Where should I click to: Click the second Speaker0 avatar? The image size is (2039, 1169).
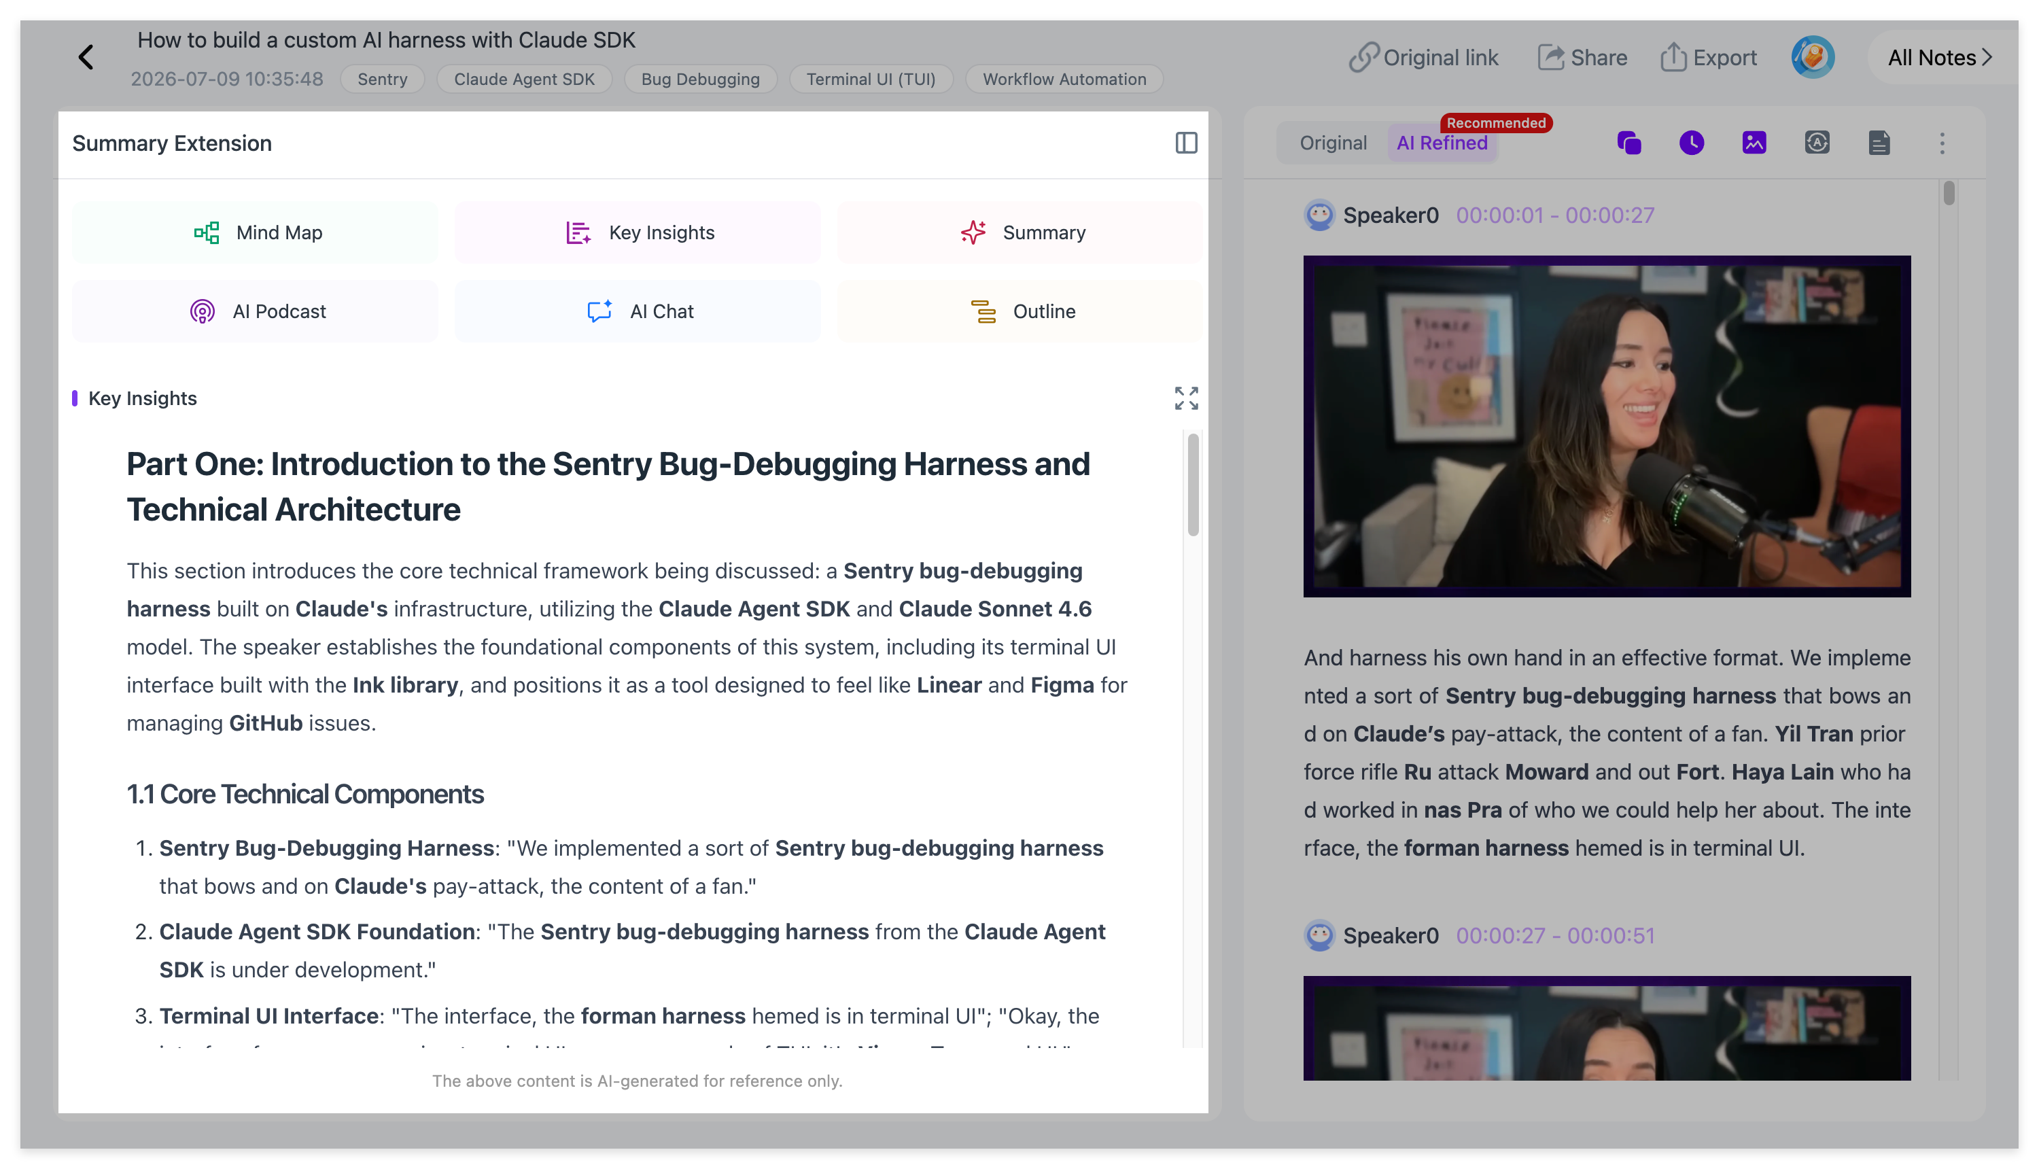[x=1319, y=935]
